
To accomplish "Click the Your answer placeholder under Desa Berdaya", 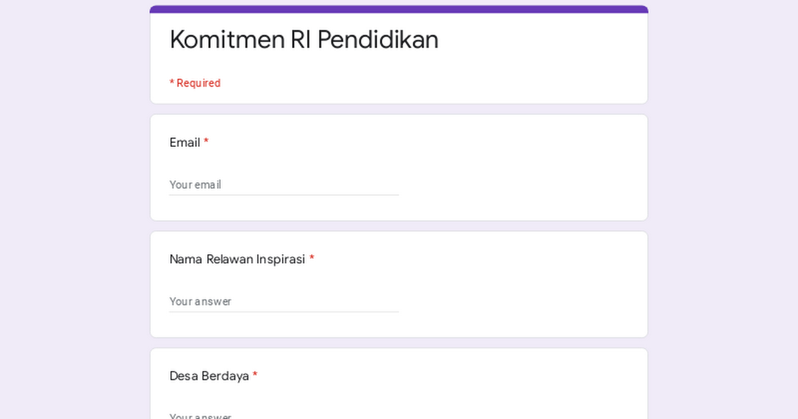I will 201,415.
